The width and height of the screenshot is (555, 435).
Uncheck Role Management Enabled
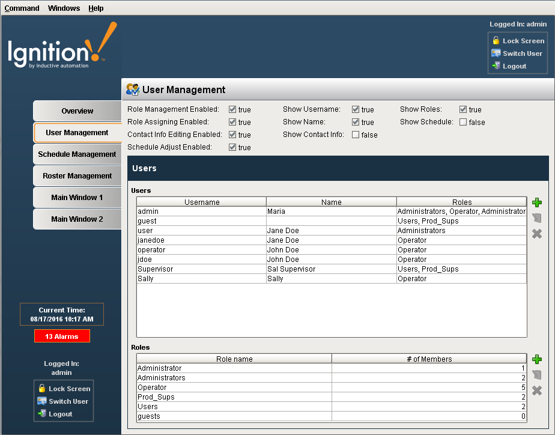(x=231, y=109)
